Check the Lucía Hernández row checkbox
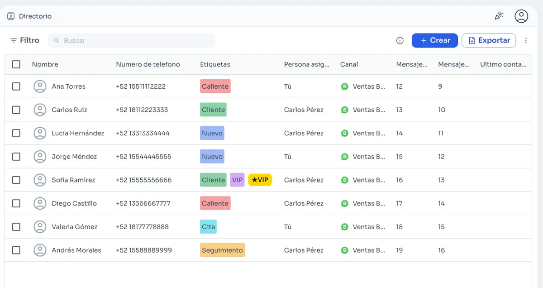Screen dimensions: 543x288 tap(16, 133)
